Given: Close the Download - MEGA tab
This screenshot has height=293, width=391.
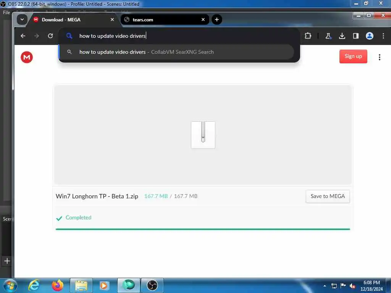Looking at the screenshot, I should (112, 19).
